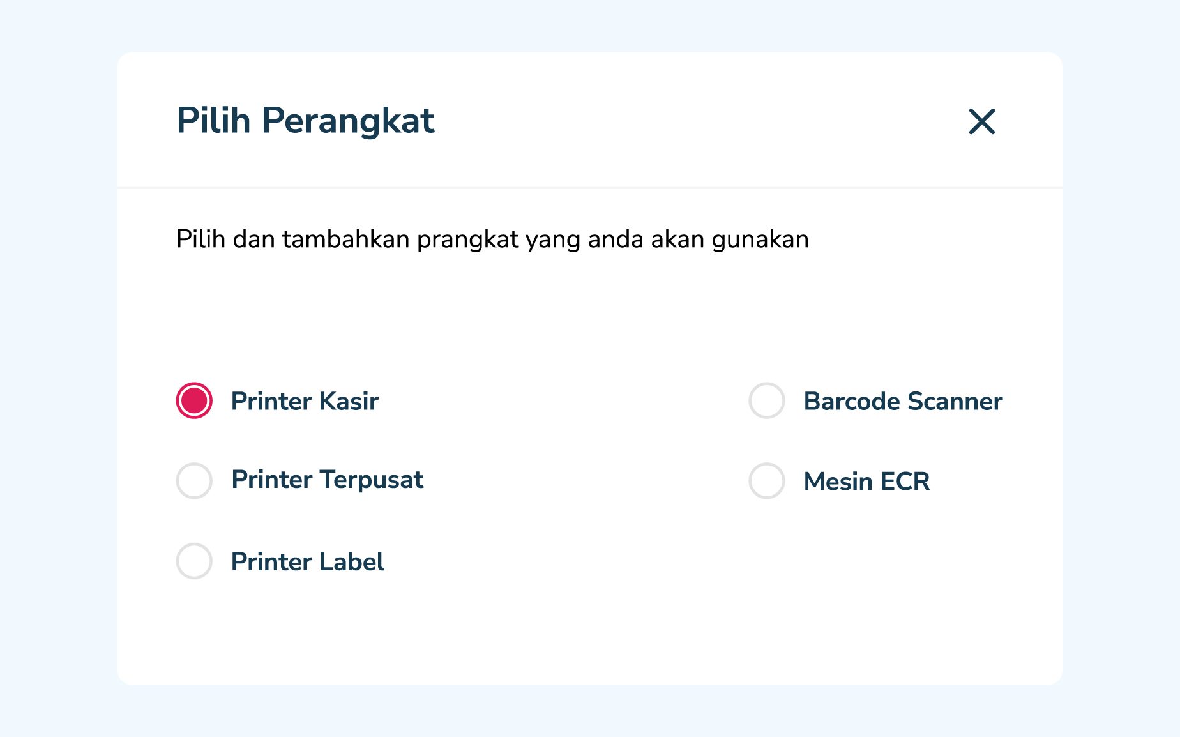Click the Printer Kasir label text
This screenshot has height=737, width=1180.
coord(305,401)
